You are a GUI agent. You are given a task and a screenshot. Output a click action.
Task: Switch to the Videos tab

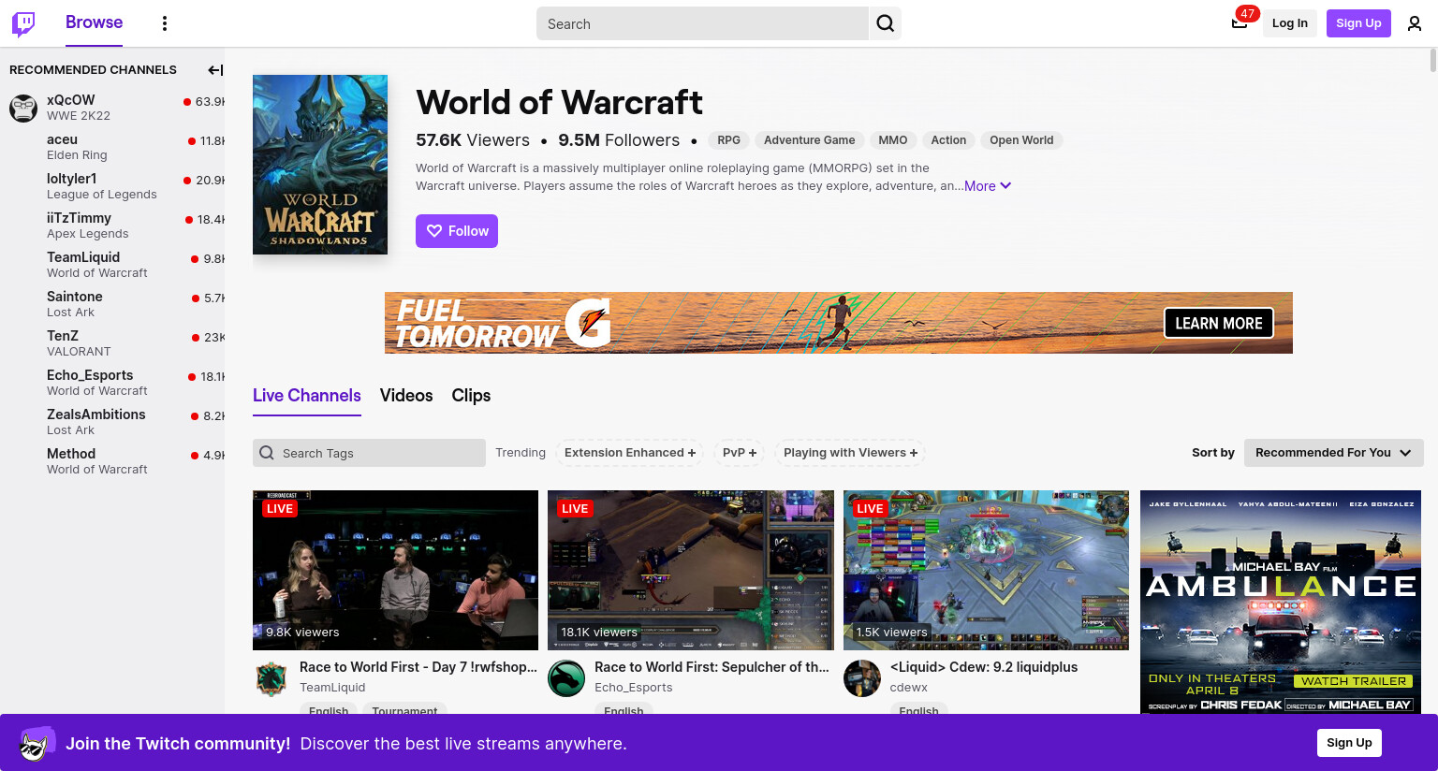coord(406,396)
